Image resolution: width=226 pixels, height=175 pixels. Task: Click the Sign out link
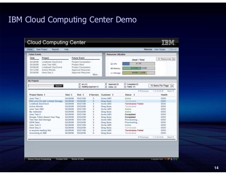173,49
